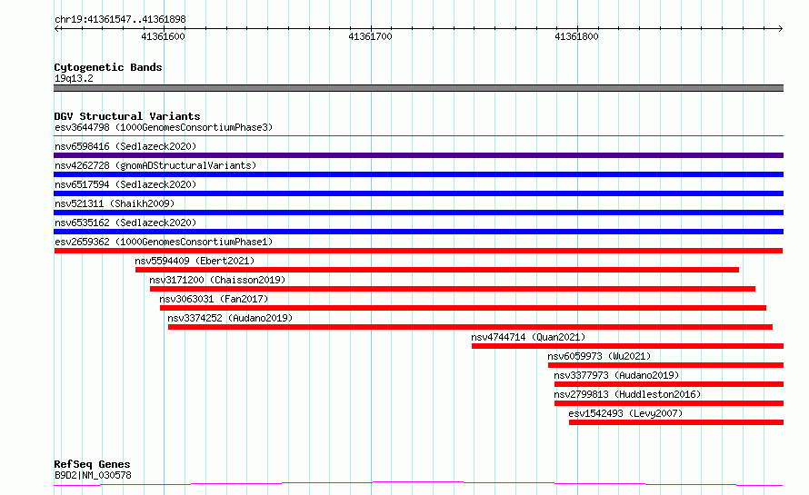Click the nsv3377973 red variant bar
This screenshot has width=809, height=495.
click(669, 384)
